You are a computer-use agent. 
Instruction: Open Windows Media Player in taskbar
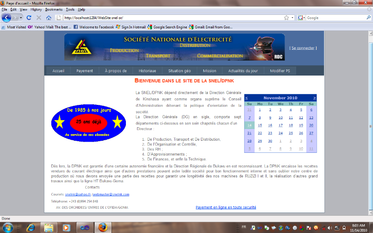pyautogui.click(x=66, y=227)
